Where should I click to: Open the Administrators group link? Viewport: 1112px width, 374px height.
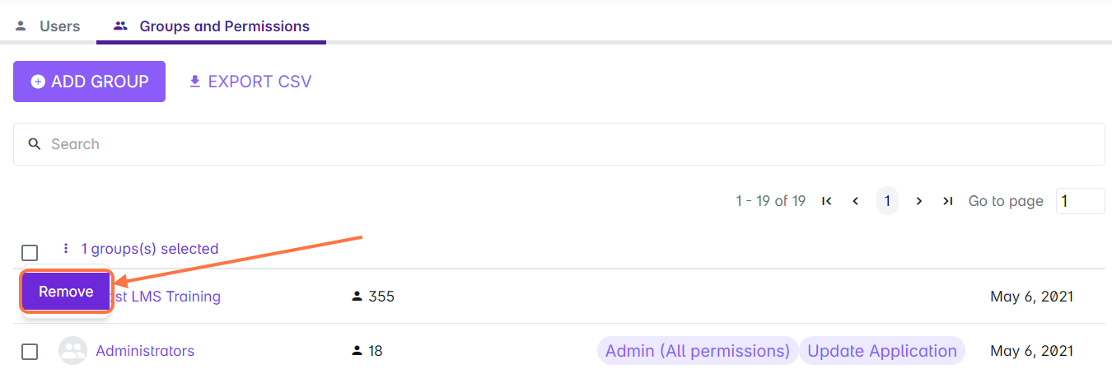click(145, 351)
